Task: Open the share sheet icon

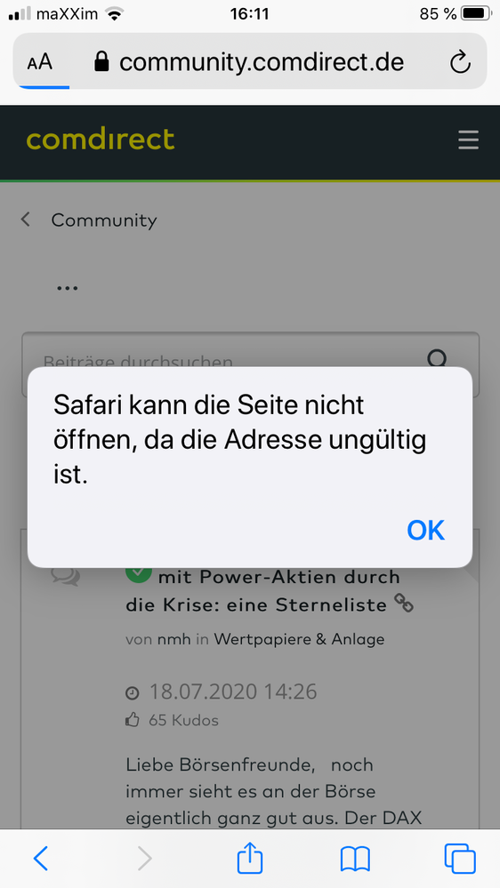Action: click(250, 858)
